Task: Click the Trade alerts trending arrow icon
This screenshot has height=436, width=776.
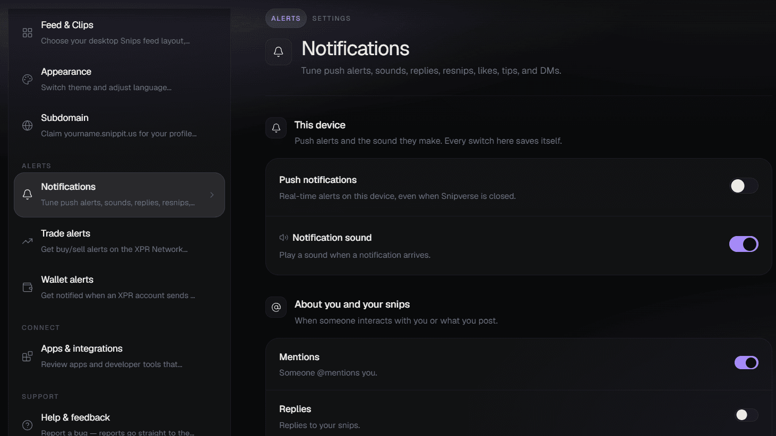Action: coord(28,241)
